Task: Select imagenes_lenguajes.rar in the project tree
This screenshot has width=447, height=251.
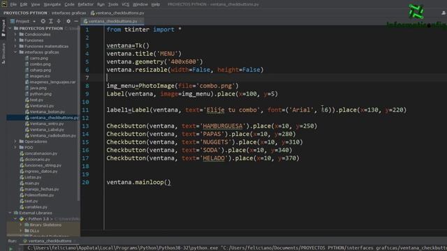Action: point(53,82)
